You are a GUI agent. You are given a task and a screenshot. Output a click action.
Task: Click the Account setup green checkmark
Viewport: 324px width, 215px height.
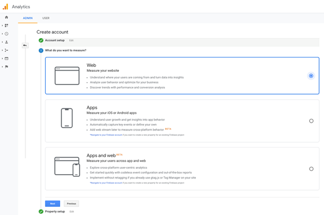coord(41,40)
